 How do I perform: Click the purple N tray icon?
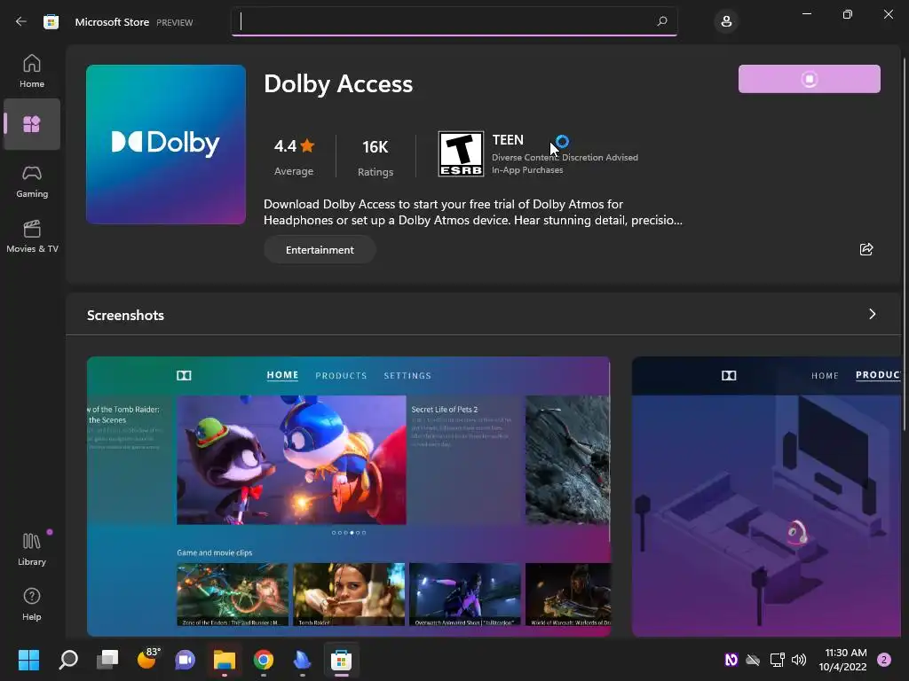click(731, 659)
